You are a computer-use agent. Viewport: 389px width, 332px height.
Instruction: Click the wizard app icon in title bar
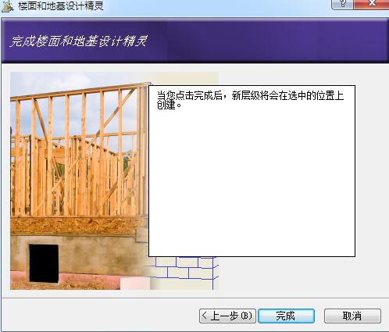click(7, 6)
